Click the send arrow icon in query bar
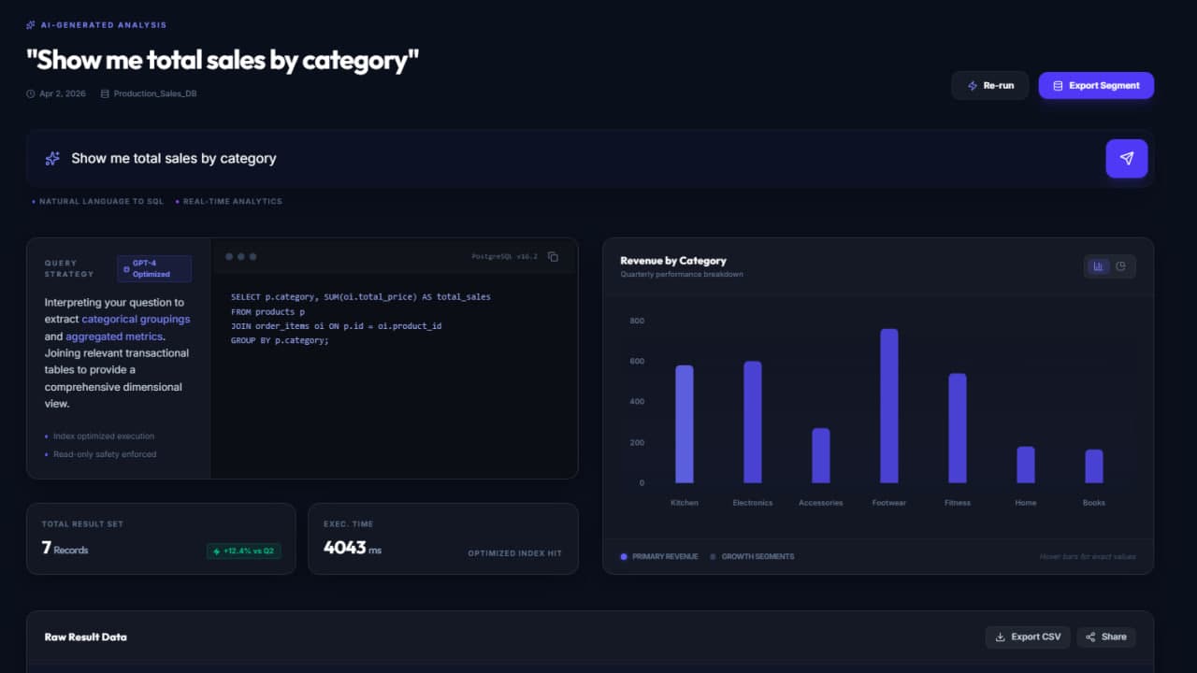Viewport: 1197px width, 673px height. coord(1126,159)
